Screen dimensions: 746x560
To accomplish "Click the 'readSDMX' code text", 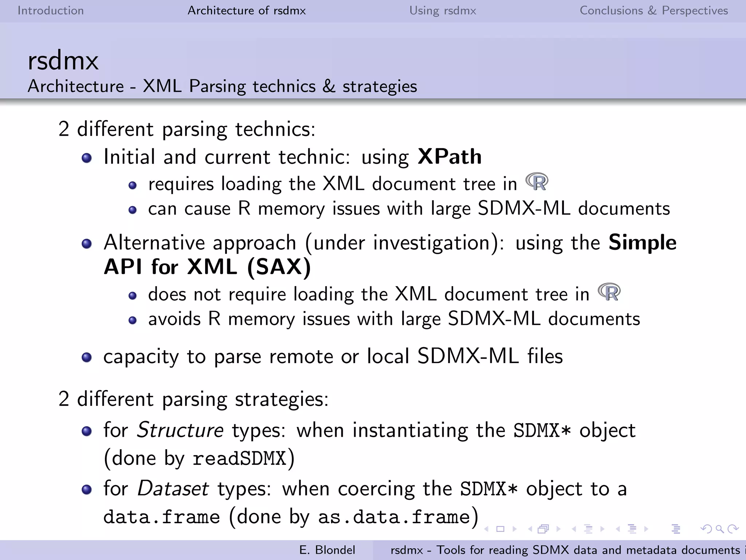I will coord(239,458).
